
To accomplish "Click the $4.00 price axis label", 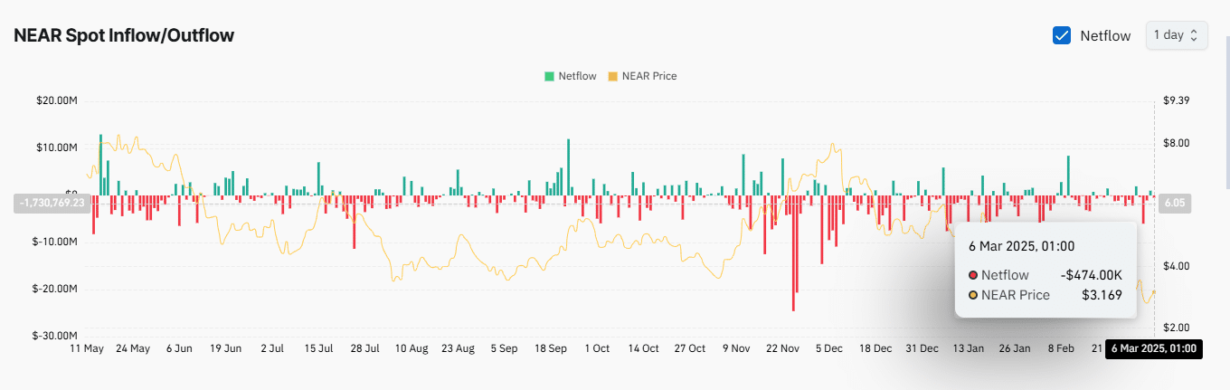I will (x=1175, y=266).
